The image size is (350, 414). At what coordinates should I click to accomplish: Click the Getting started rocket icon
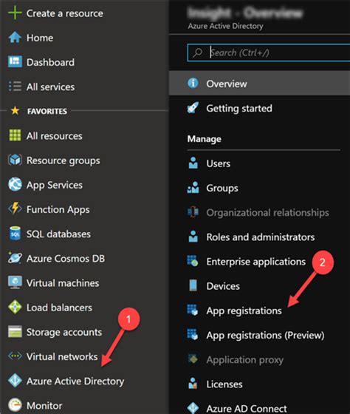pos(193,108)
